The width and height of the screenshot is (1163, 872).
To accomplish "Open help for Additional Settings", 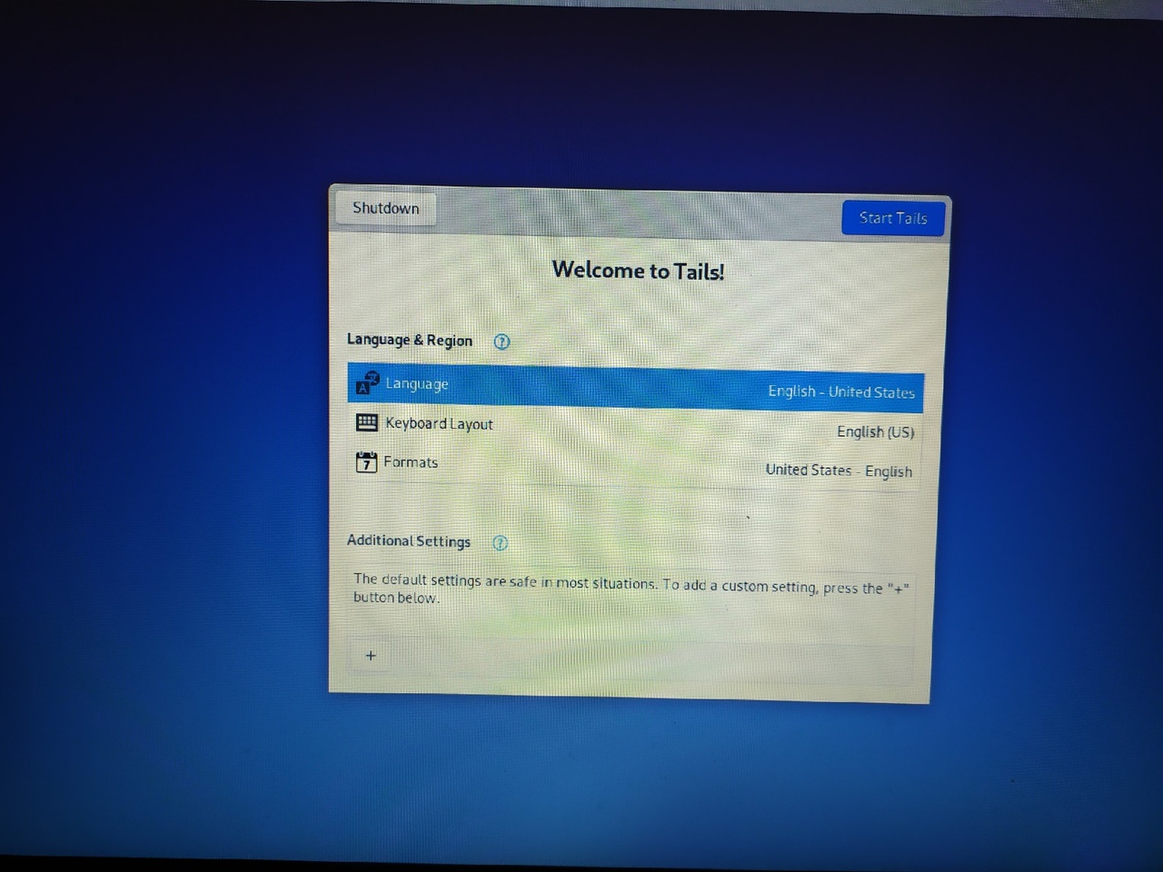I will (500, 542).
